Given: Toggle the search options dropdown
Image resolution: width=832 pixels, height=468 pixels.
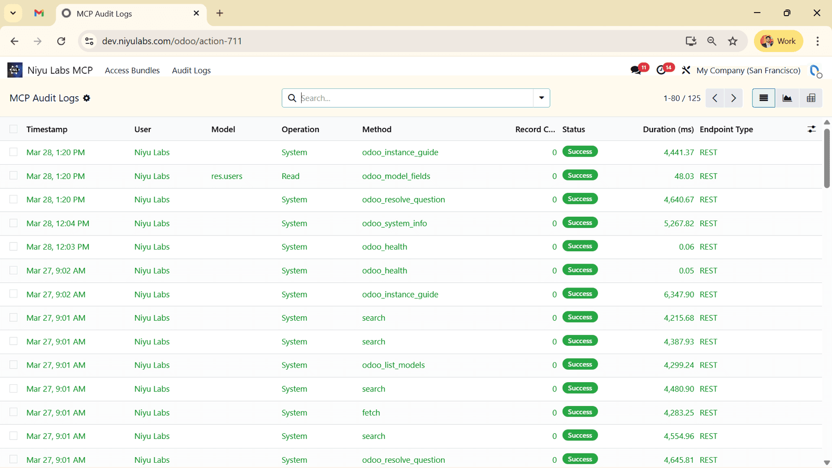Looking at the screenshot, I should tap(541, 98).
